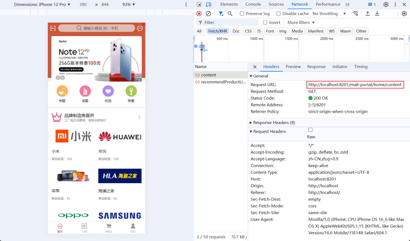Open the No throttling dropdown
The image size is (410, 241).
(x=329, y=14)
